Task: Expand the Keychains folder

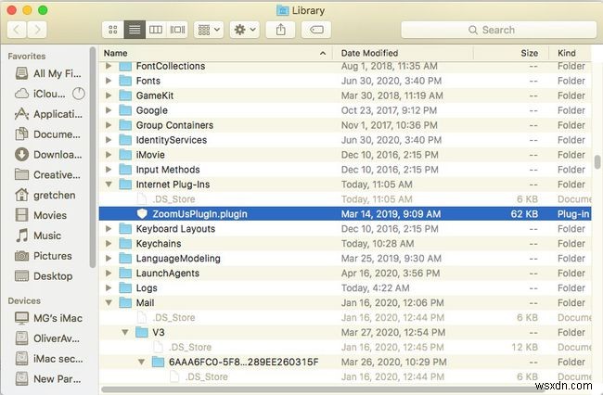Action: point(109,244)
